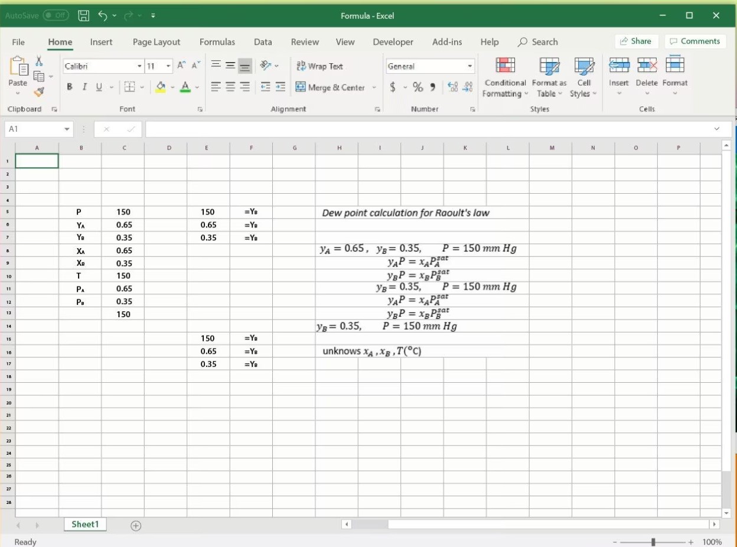Image resolution: width=737 pixels, height=547 pixels.
Task: Toggle center alignment
Action: click(x=230, y=86)
